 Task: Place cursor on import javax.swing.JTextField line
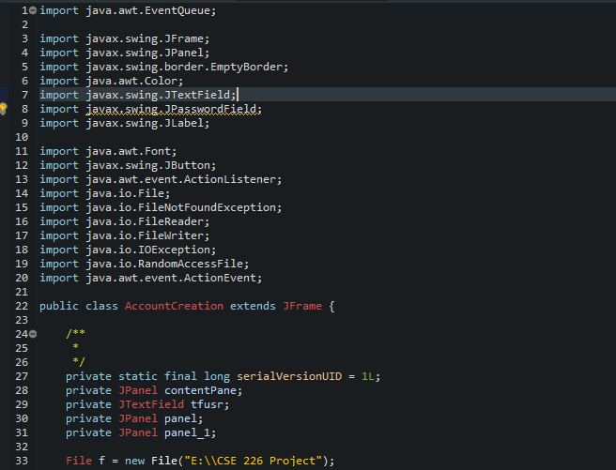point(138,95)
